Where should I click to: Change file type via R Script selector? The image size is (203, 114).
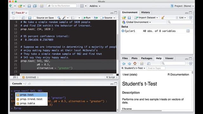click(112, 77)
